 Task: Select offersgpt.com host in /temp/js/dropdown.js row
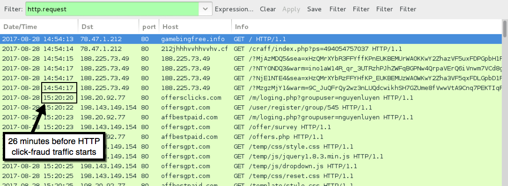pos(185,166)
